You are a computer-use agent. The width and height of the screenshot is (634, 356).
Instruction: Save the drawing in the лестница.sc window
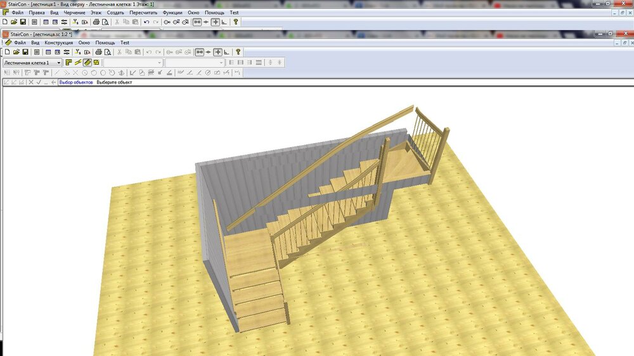click(x=25, y=52)
